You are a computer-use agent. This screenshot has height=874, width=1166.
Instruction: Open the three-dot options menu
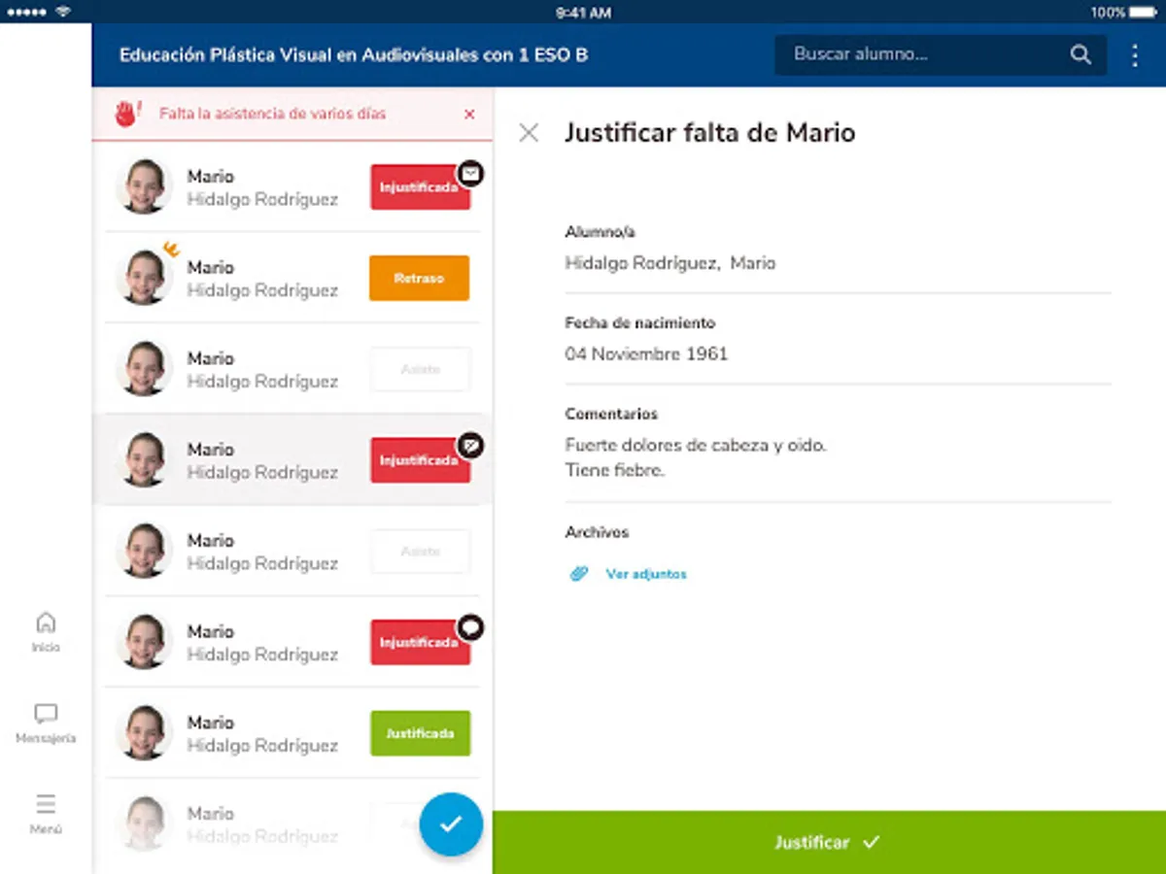point(1135,54)
